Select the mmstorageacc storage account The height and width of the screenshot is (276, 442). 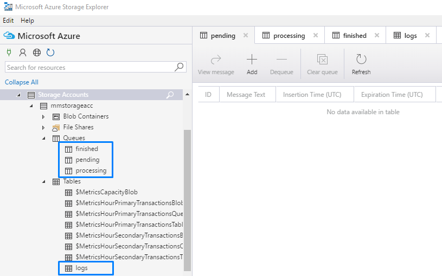(72, 106)
